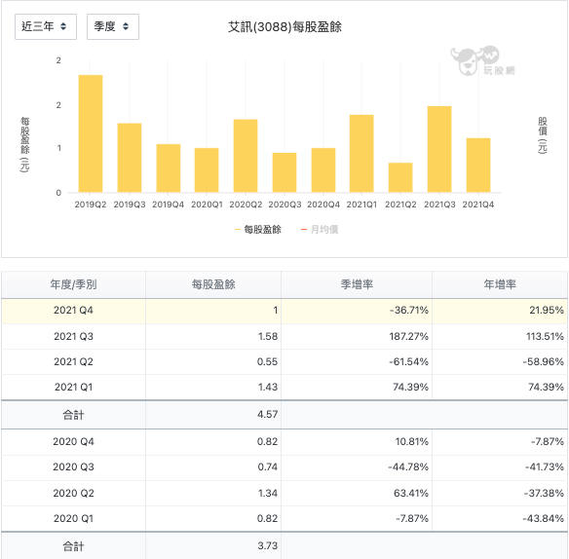Toggle the 月均價 legend series
The image size is (569, 559).
pyautogui.click(x=320, y=229)
